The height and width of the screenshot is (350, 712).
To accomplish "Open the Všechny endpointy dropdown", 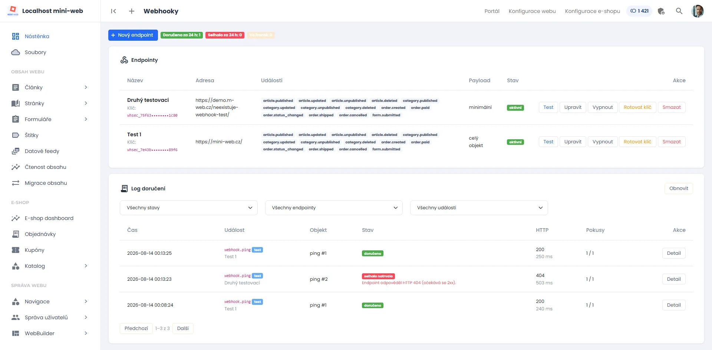I will [334, 208].
